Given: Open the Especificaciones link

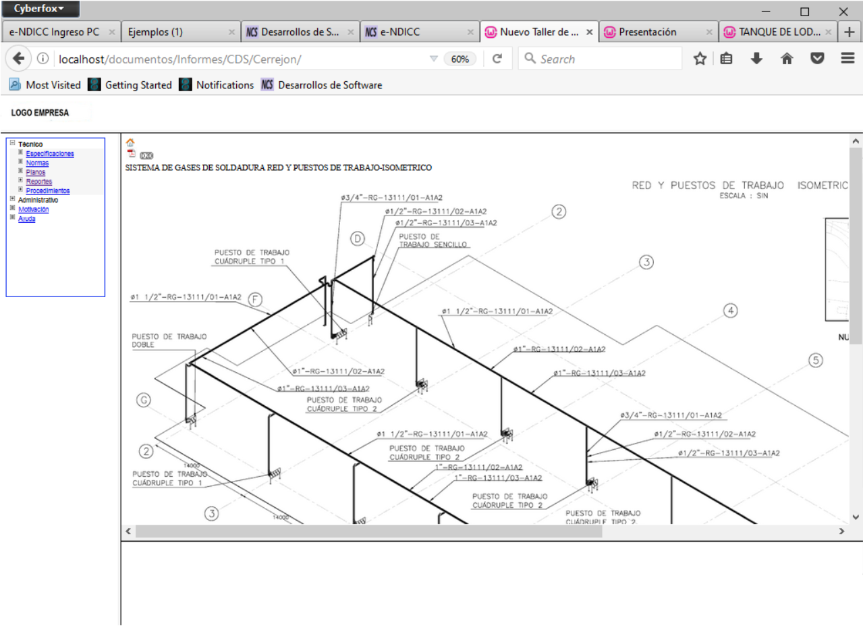Looking at the screenshot, I should 50,154.
